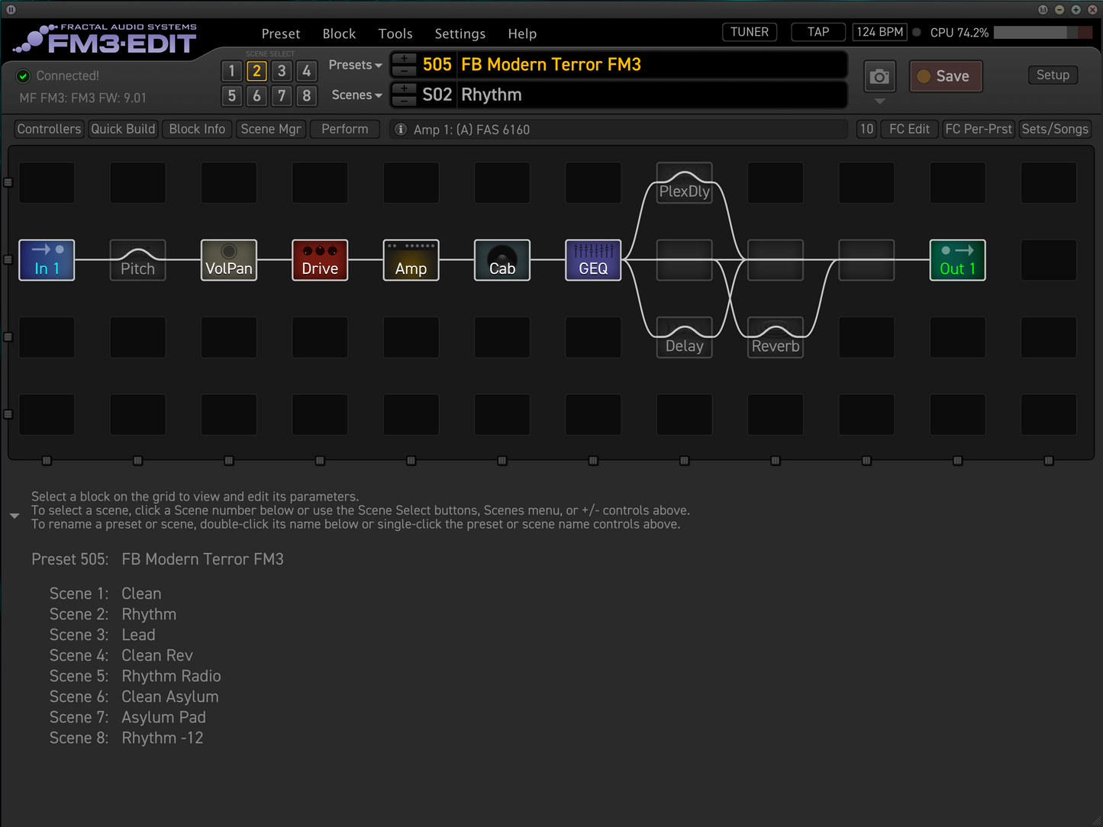Click the 124 BPM tempo field

click(879, 32)
